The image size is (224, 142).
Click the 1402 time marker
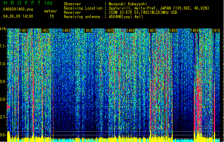click(45, 31)
